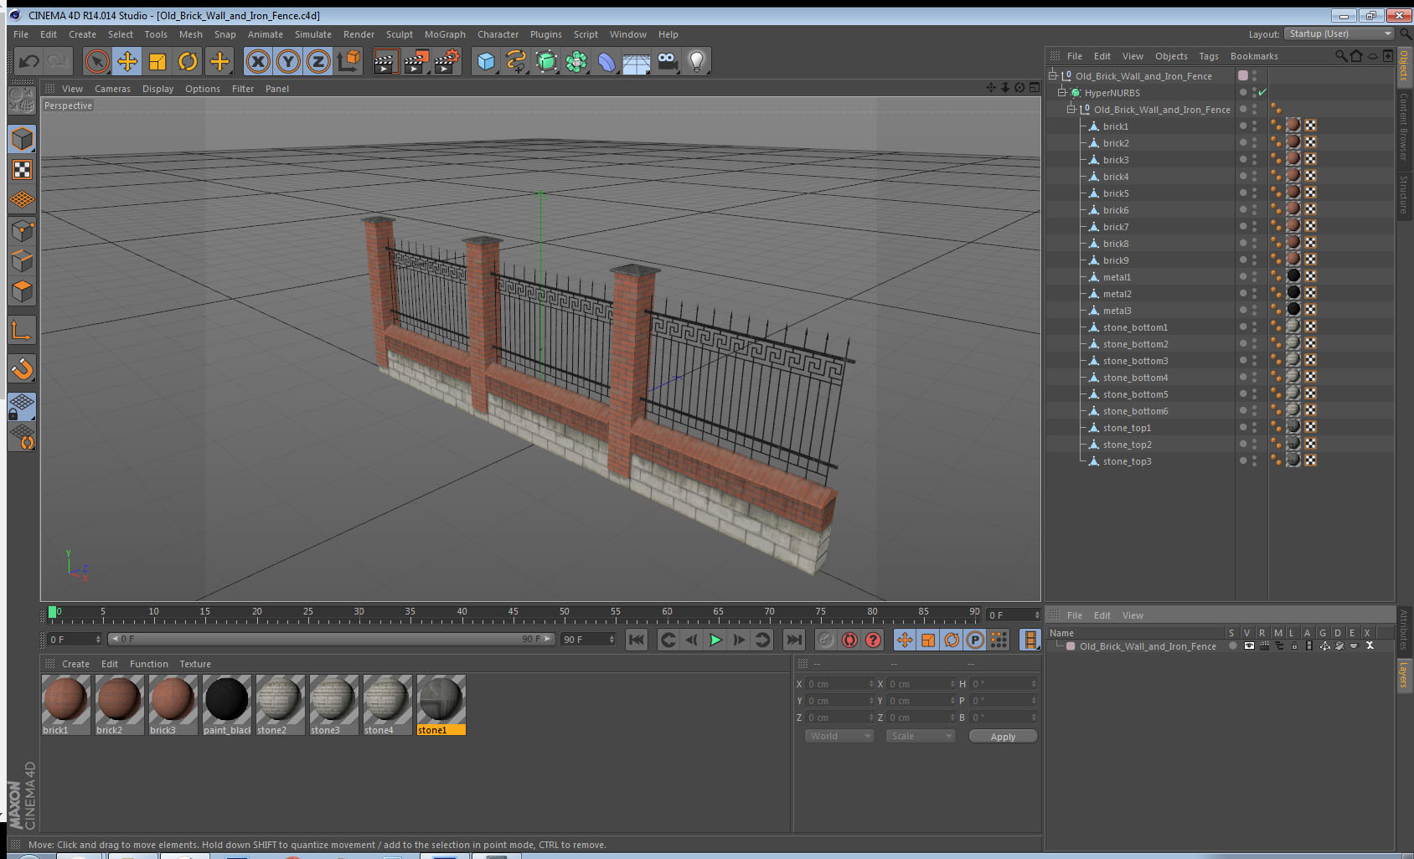Switch to Model mode in left palette
Image resolution: width=1414 pixels, height=859 pixels.
coord(22,139)
